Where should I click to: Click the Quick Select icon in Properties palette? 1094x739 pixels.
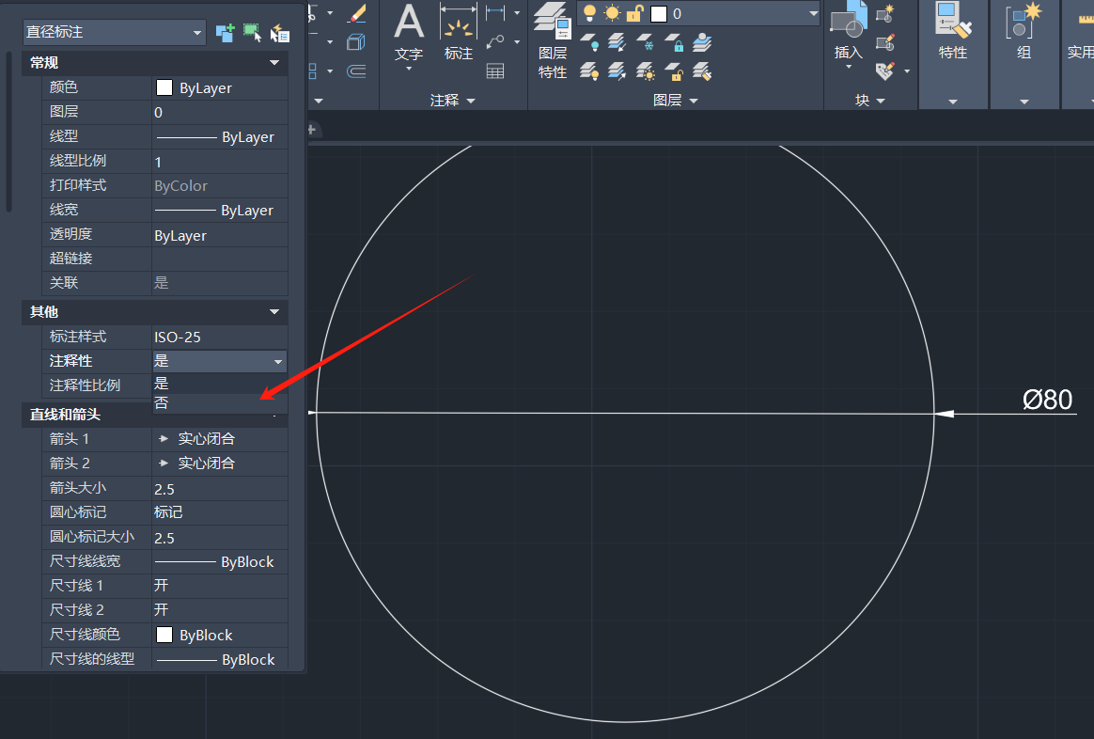279,33
